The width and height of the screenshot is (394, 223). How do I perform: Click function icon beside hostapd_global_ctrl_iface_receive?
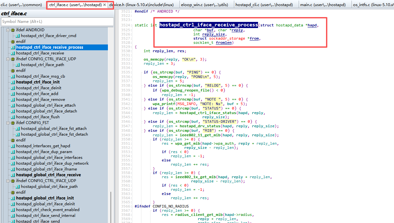coord(13,175)
